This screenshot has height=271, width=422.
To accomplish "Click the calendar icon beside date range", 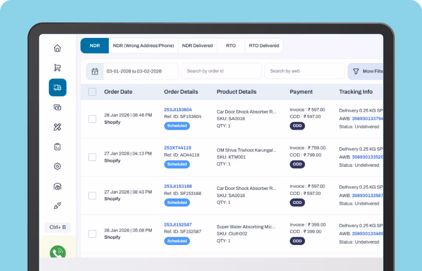I will 95,71.
